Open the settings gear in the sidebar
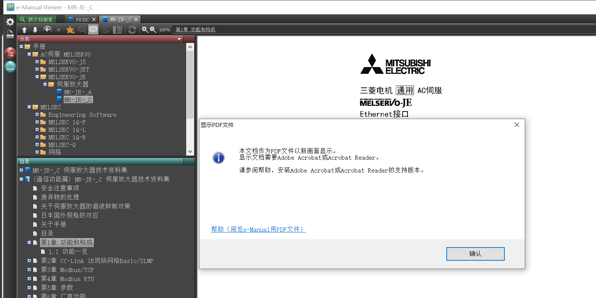 pyautogui.click(x=10, y=22)
